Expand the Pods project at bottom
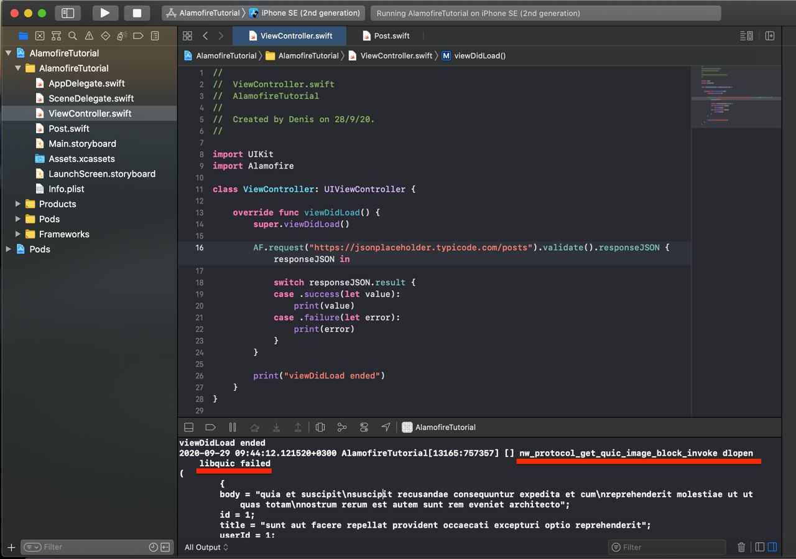The image size is (796, 559). [8, 249]
